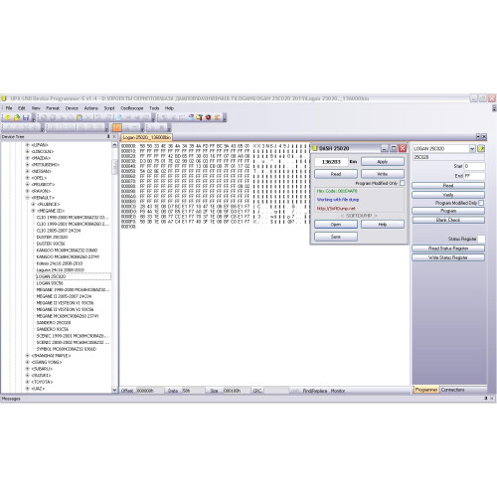Click the highlighted orange toolbar icon
Viewport: 497px width, 497px height.
117,127
